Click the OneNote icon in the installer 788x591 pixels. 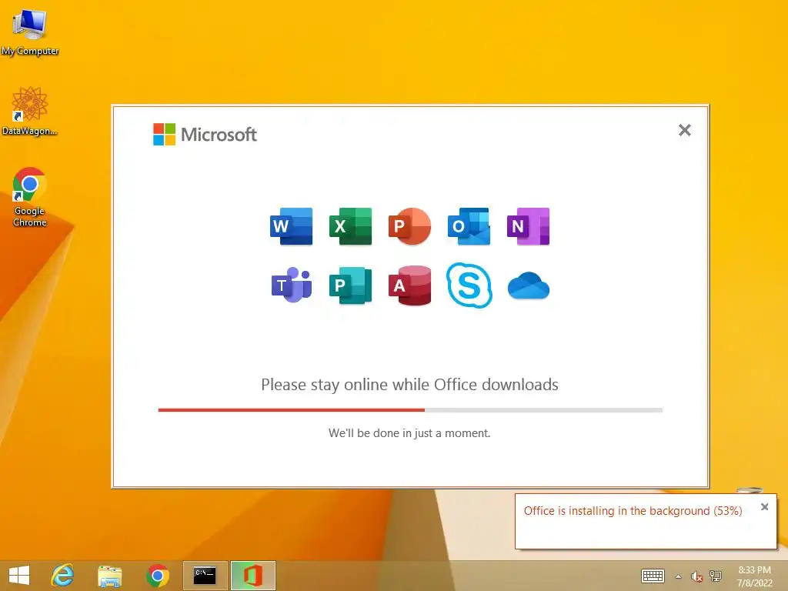(528, 226)
